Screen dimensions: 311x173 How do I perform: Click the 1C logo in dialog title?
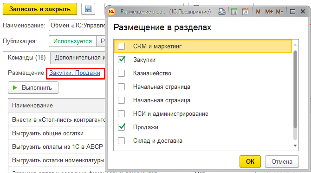point(111,12)
